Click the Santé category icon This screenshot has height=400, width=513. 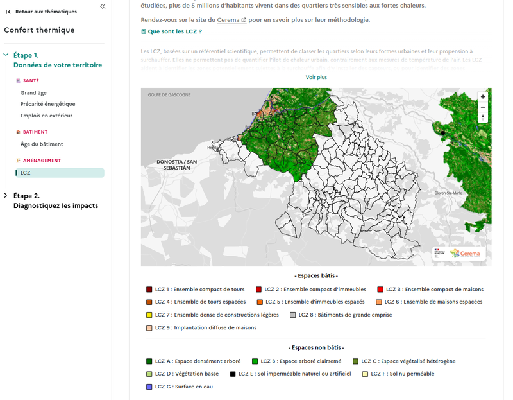19,81
